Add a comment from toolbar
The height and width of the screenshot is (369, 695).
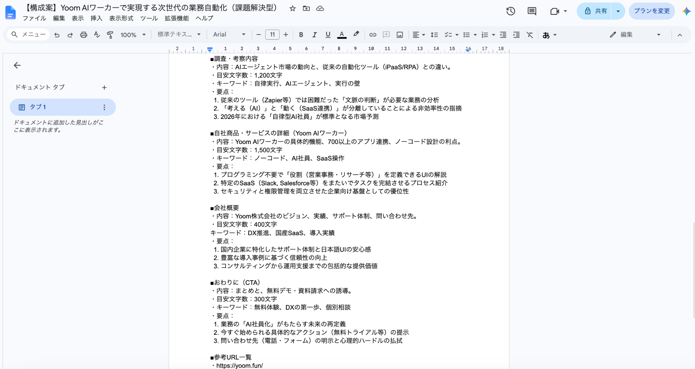(x=386, y=35)
